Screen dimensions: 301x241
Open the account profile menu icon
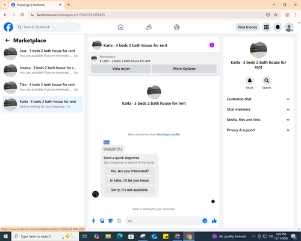pyautogui.click(x=289, y=27)
